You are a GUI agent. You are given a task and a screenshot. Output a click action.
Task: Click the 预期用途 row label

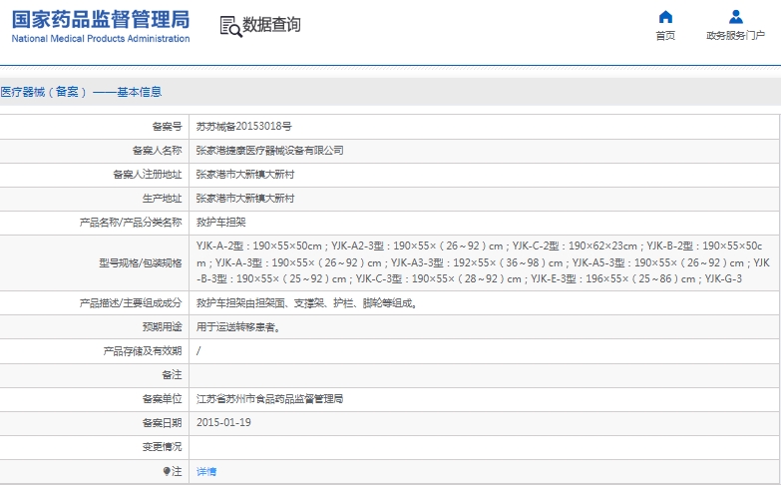pyautogui.click(x=162, y=327)
